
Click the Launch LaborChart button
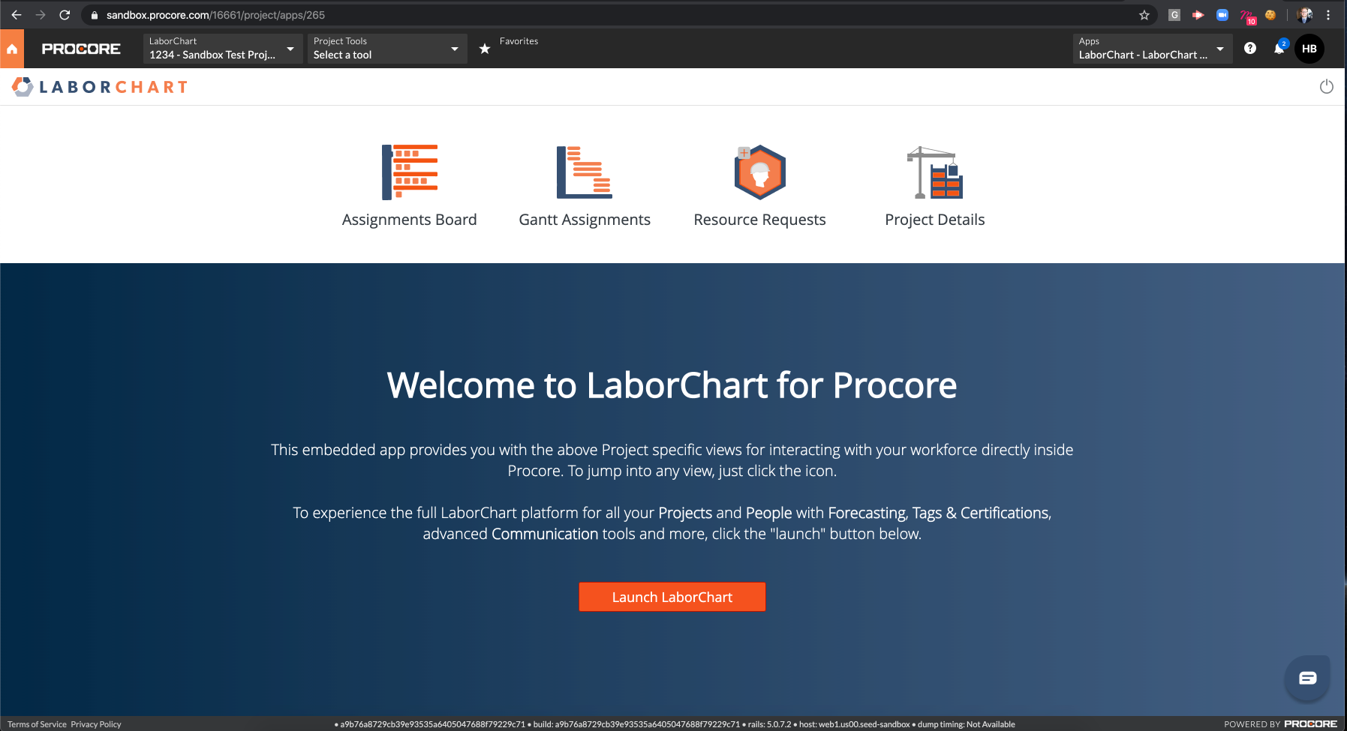[x=672, y=597]
